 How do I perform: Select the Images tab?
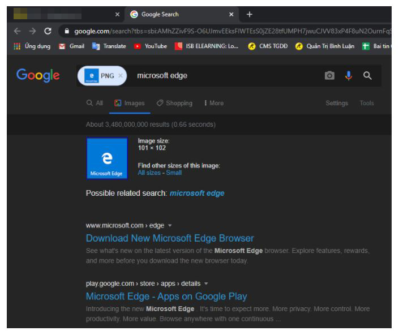coord(130,103)
